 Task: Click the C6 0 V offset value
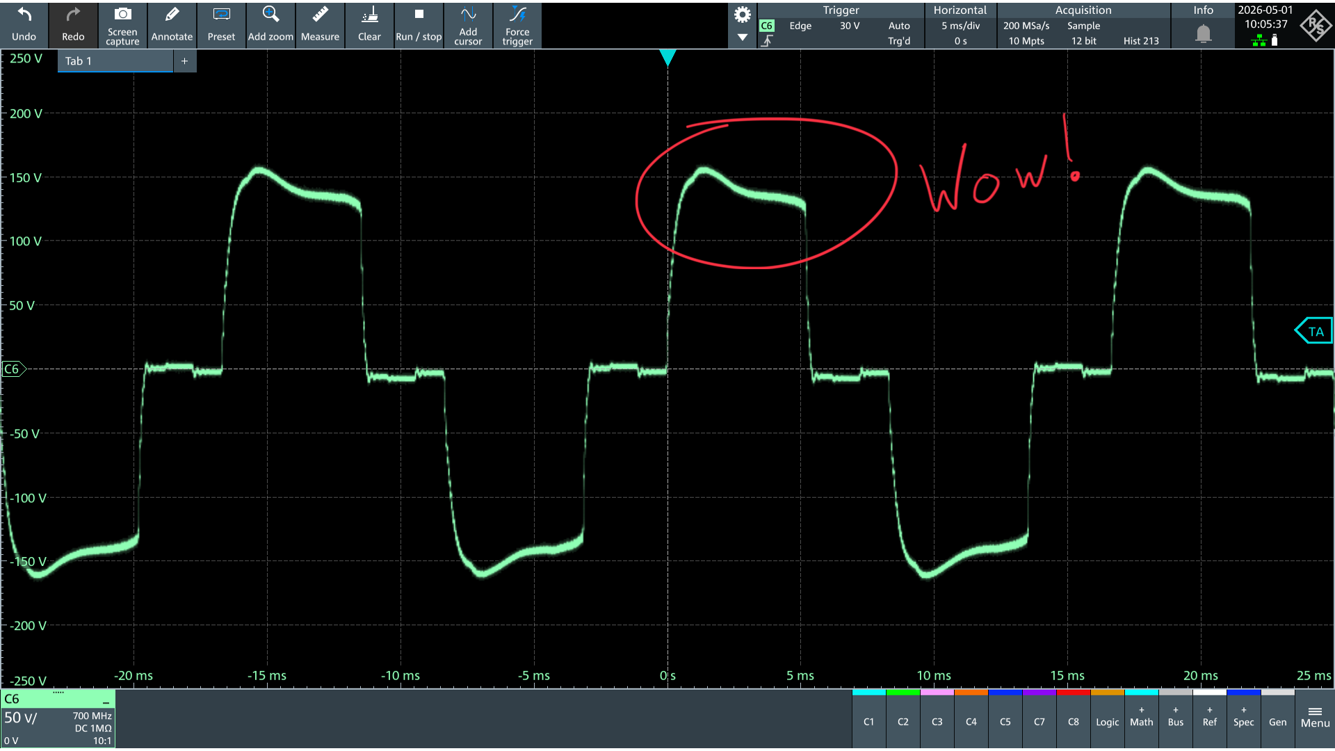[x=11, y=741]
